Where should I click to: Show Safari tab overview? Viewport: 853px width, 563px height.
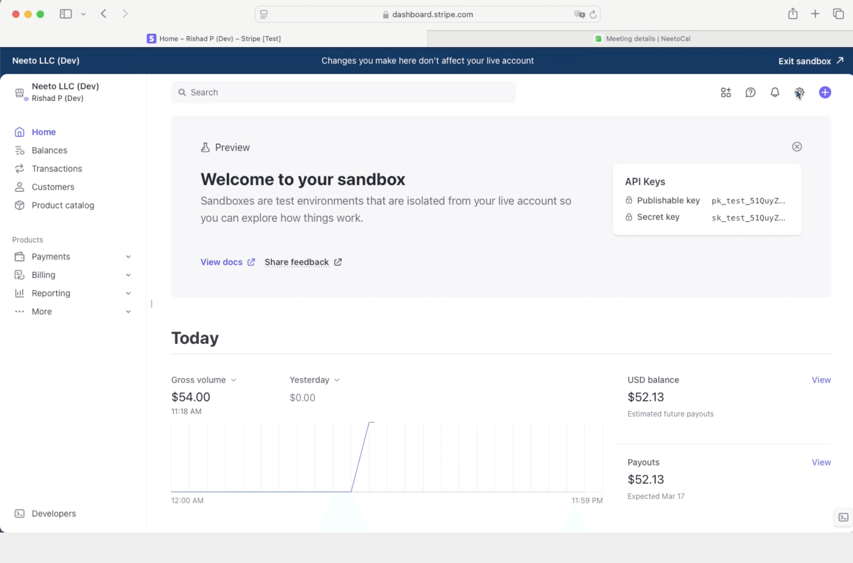click(838, 14)
